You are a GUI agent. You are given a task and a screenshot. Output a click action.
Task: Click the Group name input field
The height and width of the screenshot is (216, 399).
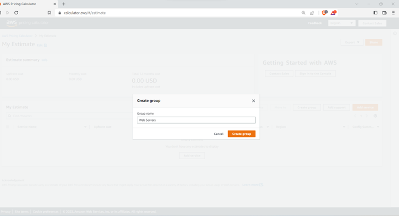pyautogui.click(x=196, y=120)
